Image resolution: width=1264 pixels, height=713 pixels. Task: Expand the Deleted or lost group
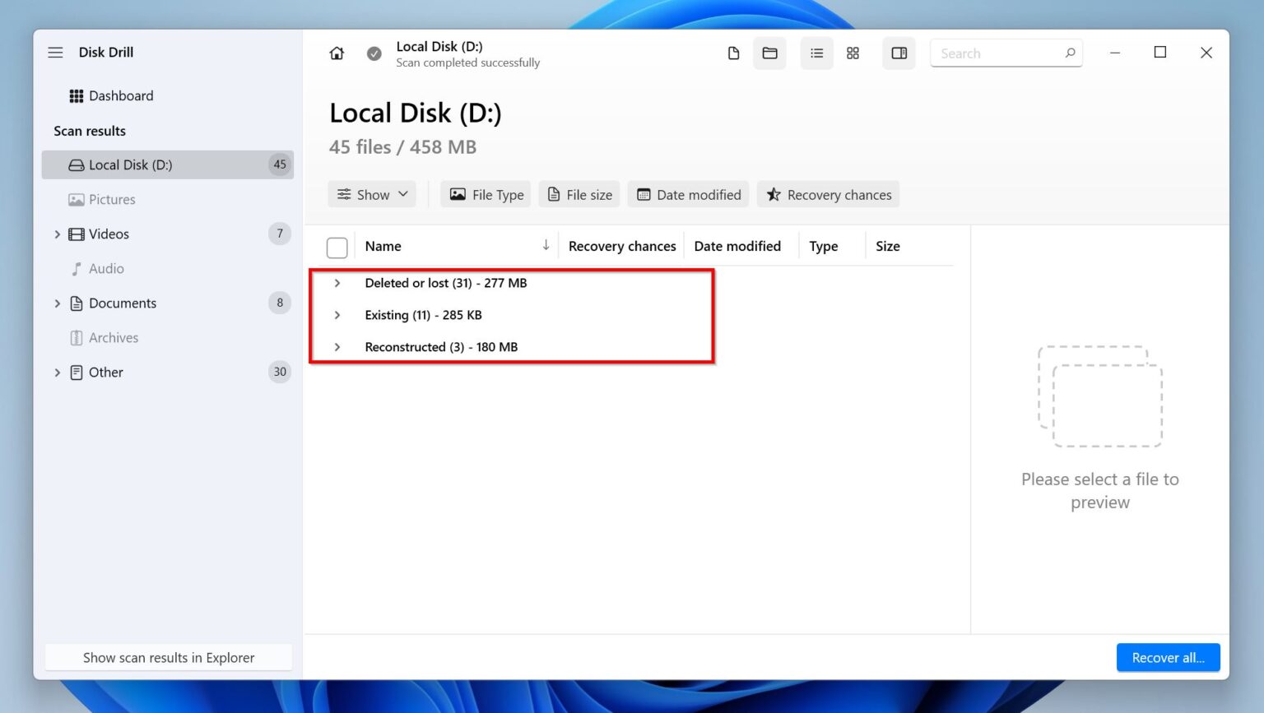tap(337, 283)
